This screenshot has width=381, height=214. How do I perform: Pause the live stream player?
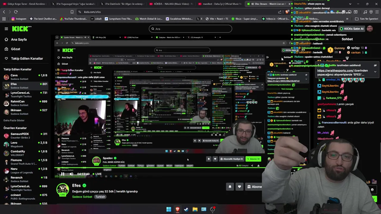tap(63, 174)
